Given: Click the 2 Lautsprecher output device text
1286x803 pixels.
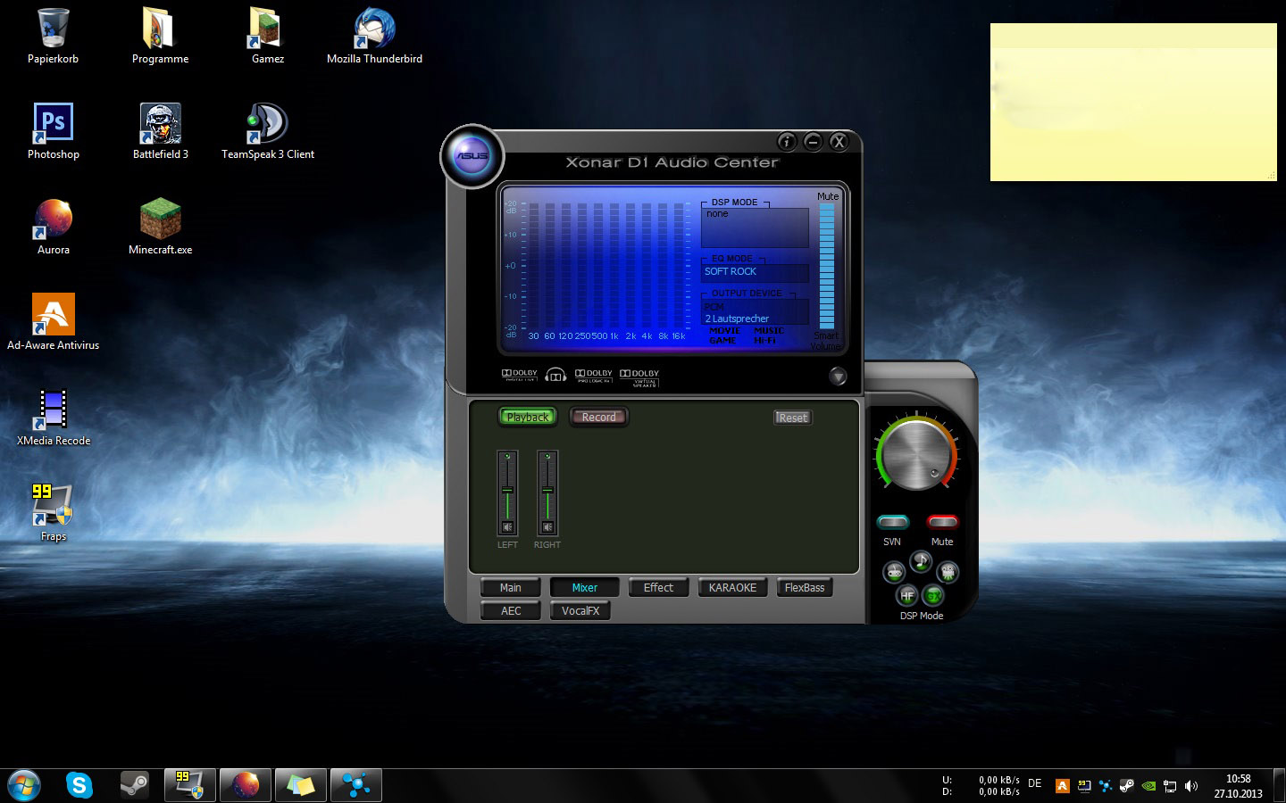Looking at the screenshot, I should 737,319.
